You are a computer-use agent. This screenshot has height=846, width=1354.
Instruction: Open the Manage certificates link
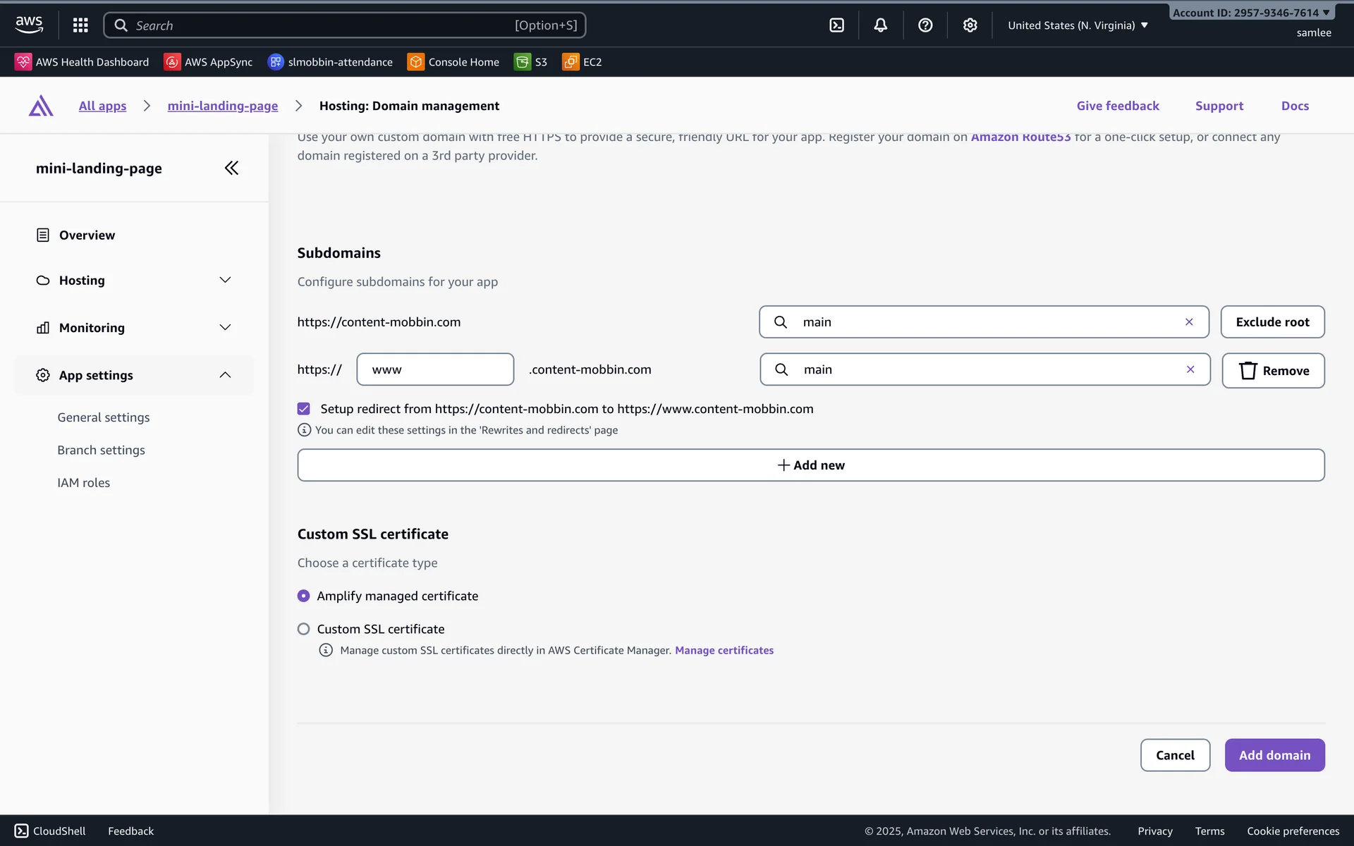[x=724, y=650]
